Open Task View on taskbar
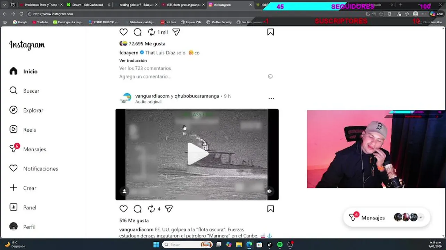Screen dimensions: 446x250 tap(219, 244)
